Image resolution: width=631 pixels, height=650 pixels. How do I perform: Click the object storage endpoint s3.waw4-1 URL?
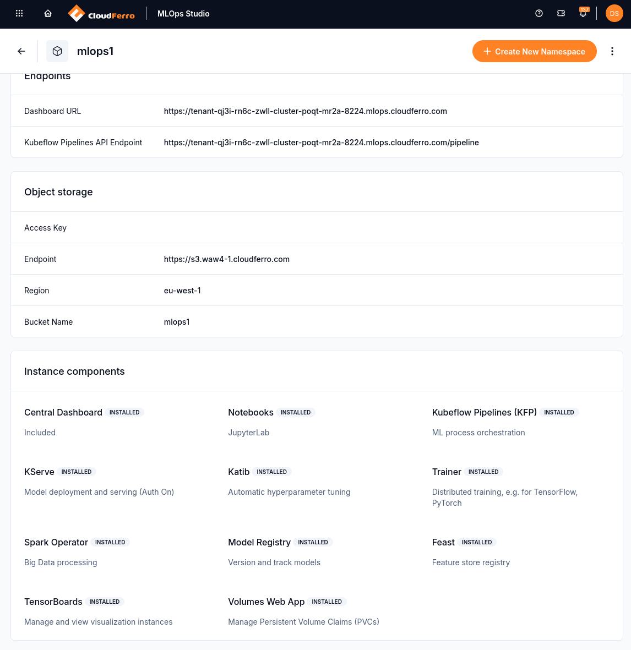(x=227, y=259)
